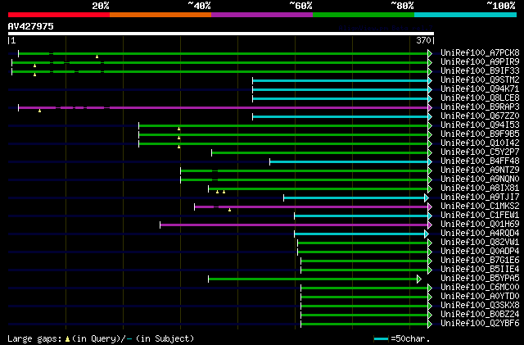524x345 pixels.
Task: Click the yellow query-gap triangle in the legend
Action: (x=67, y=339)
